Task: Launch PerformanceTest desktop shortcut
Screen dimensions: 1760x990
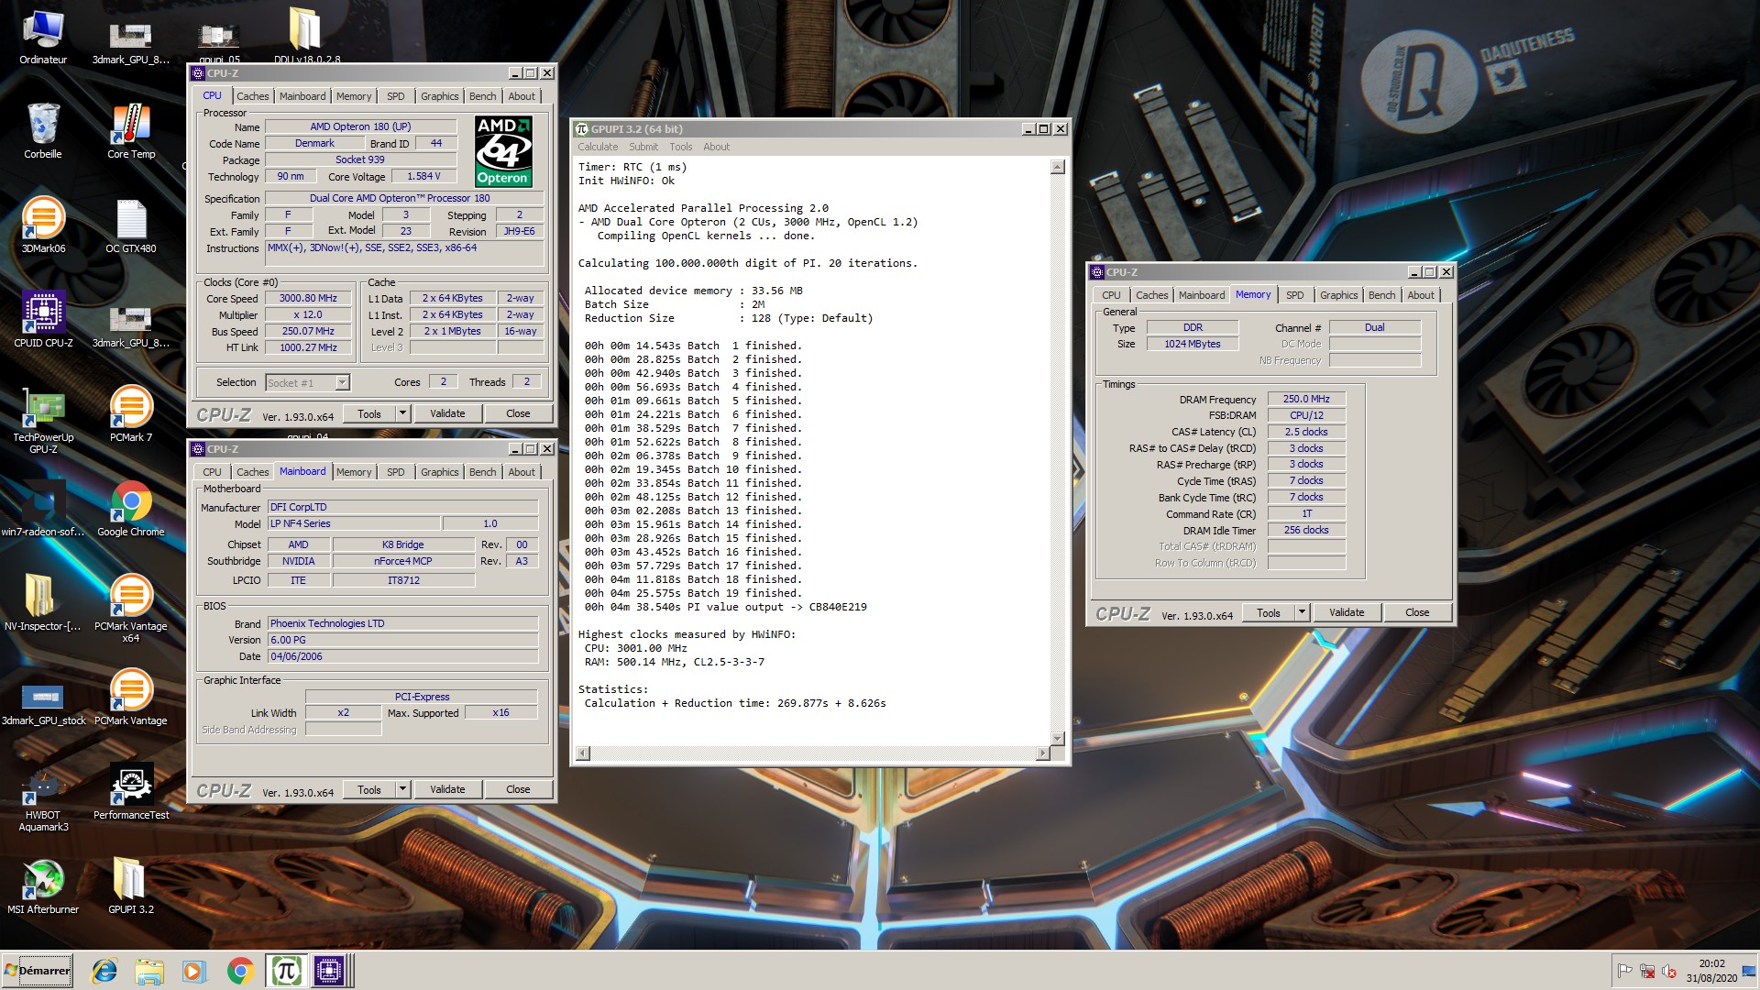Action: pyautogui.click(x=131, y=792)
